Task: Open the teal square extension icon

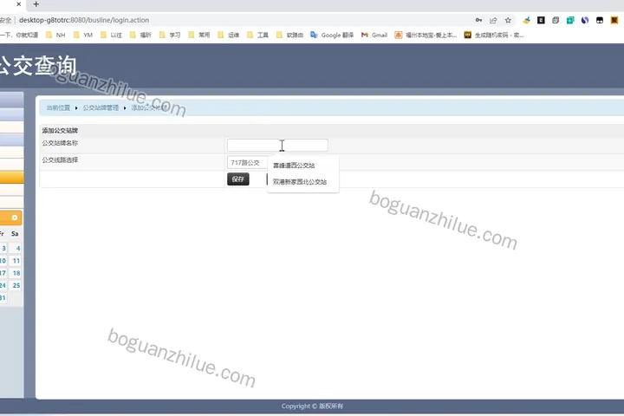Action: (570, 20)
